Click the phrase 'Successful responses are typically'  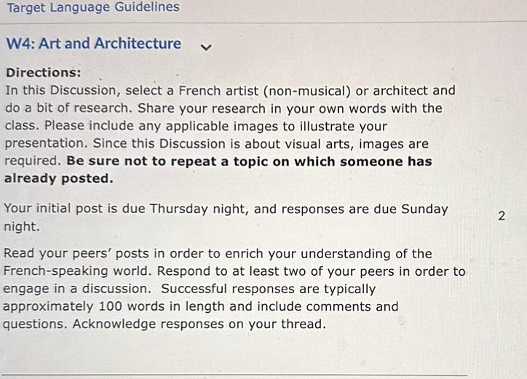tap(268, 289)
